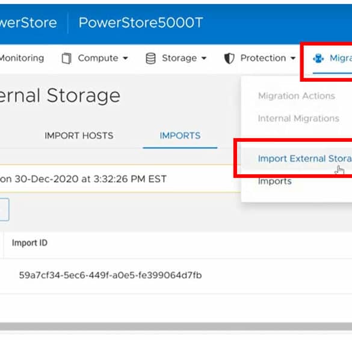
Task: Click the Migration menu icon
Action: [x=318, y=58]
